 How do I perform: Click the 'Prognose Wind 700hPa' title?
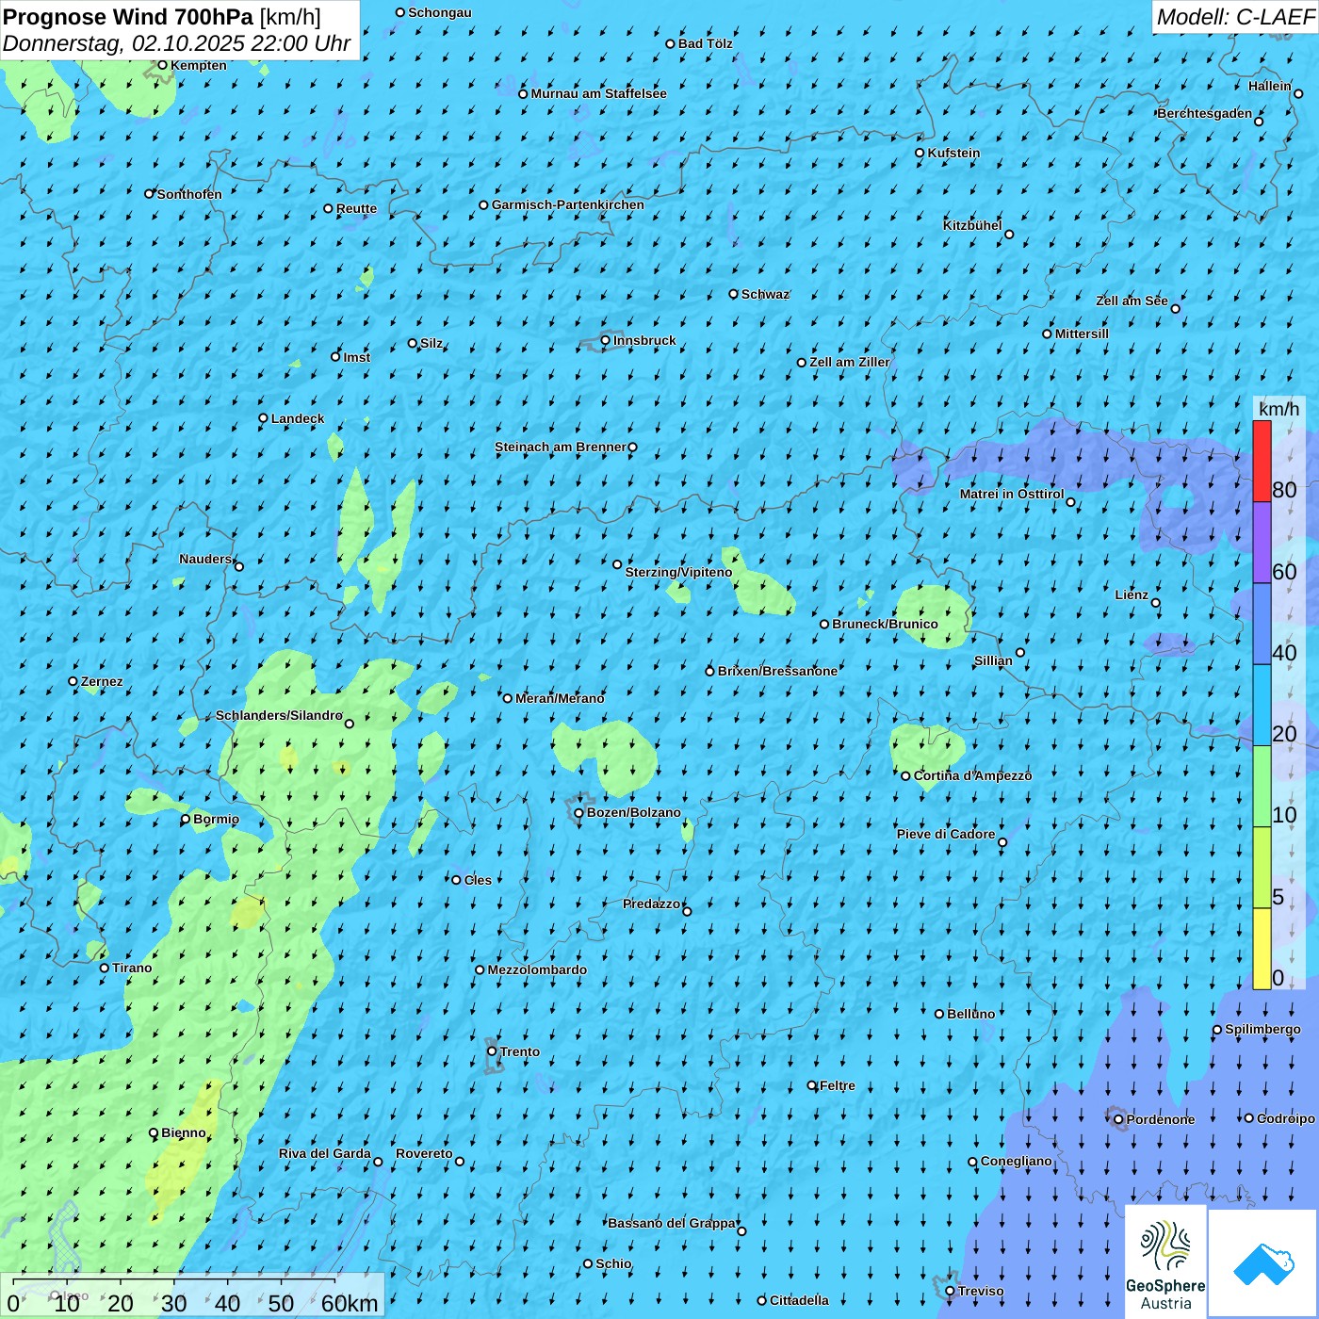coord(128,16)
